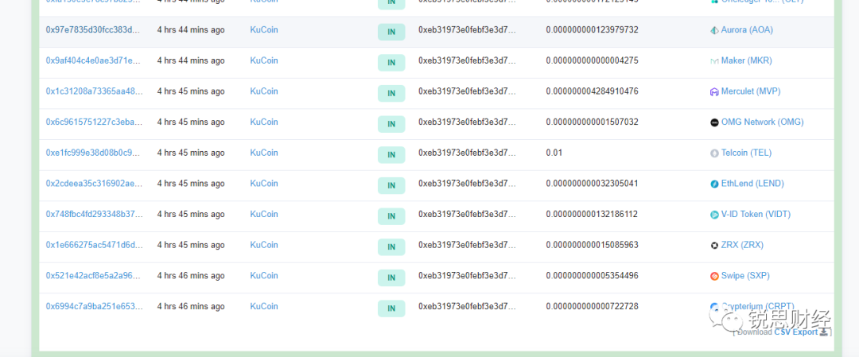Open the Aurora (AOA) token link
The width and height of the screenshot is (859, 357).
coord(747,29)
